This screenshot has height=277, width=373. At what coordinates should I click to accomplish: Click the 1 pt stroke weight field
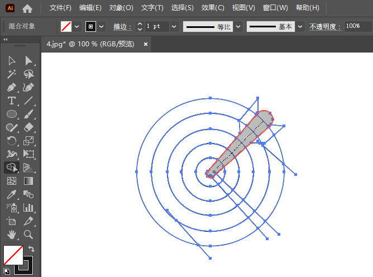157,26
